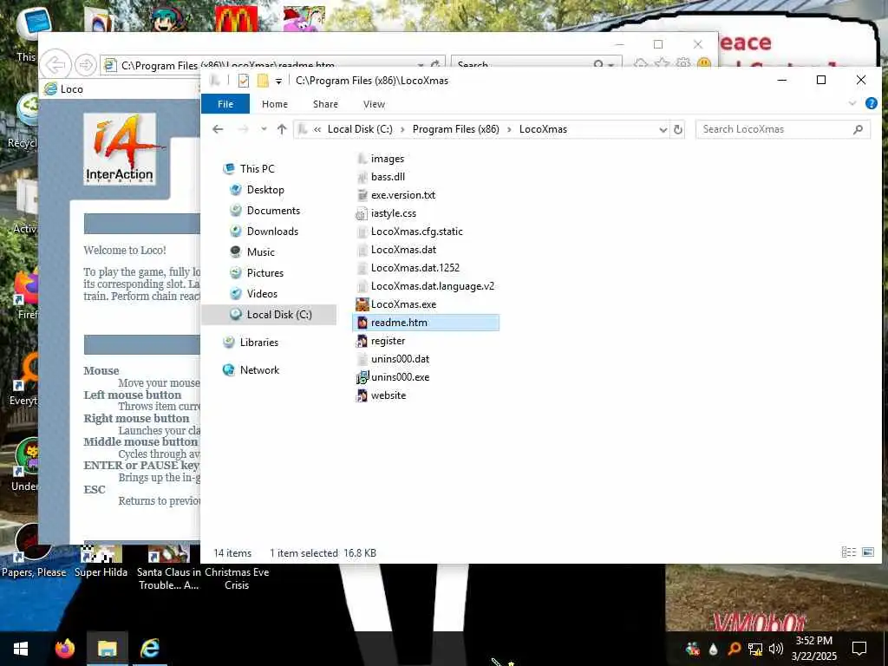Click Internet Explorer back button
888x666 pixels.
point(56,64)
